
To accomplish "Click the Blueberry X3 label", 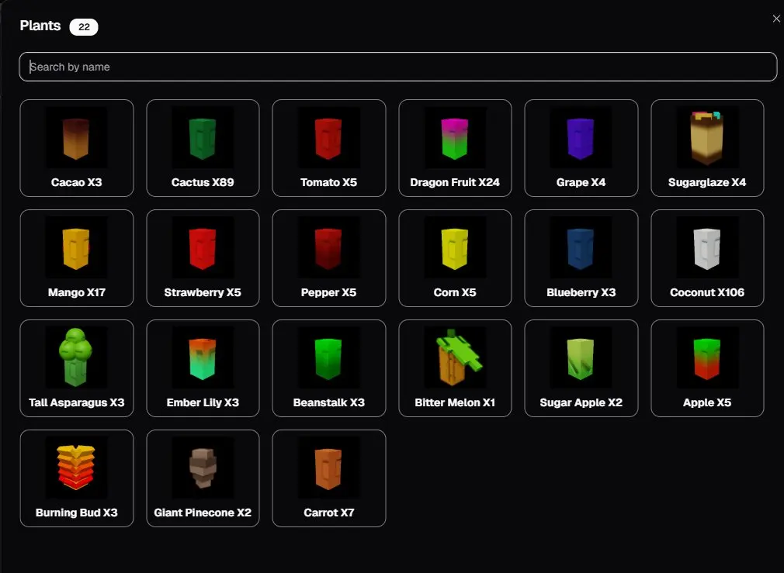I will (x=581, y=292).
